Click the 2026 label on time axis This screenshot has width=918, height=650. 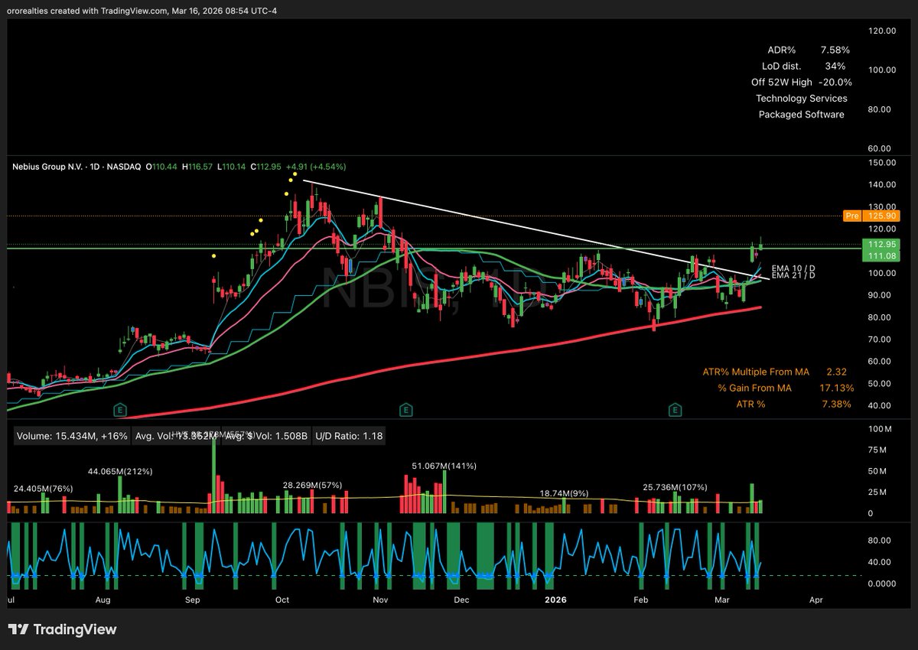coord(557,600)
